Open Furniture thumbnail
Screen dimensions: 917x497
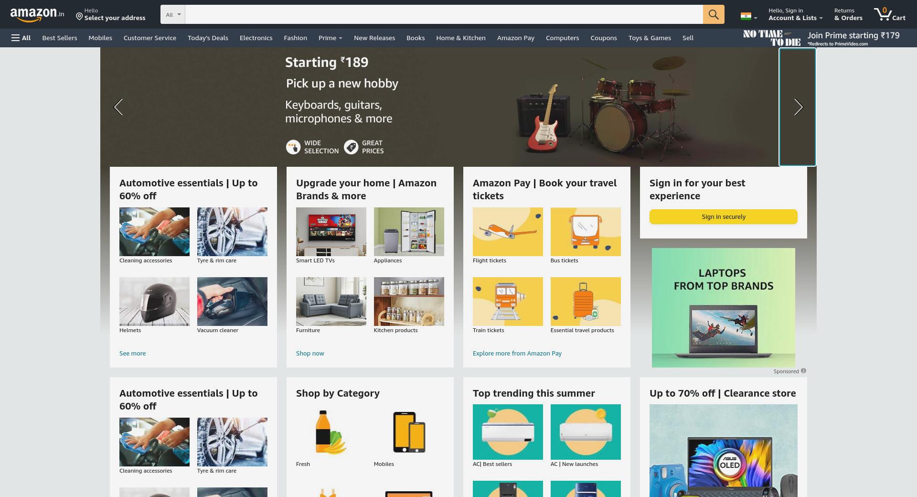pyautogui.click(x=331, y=302)
